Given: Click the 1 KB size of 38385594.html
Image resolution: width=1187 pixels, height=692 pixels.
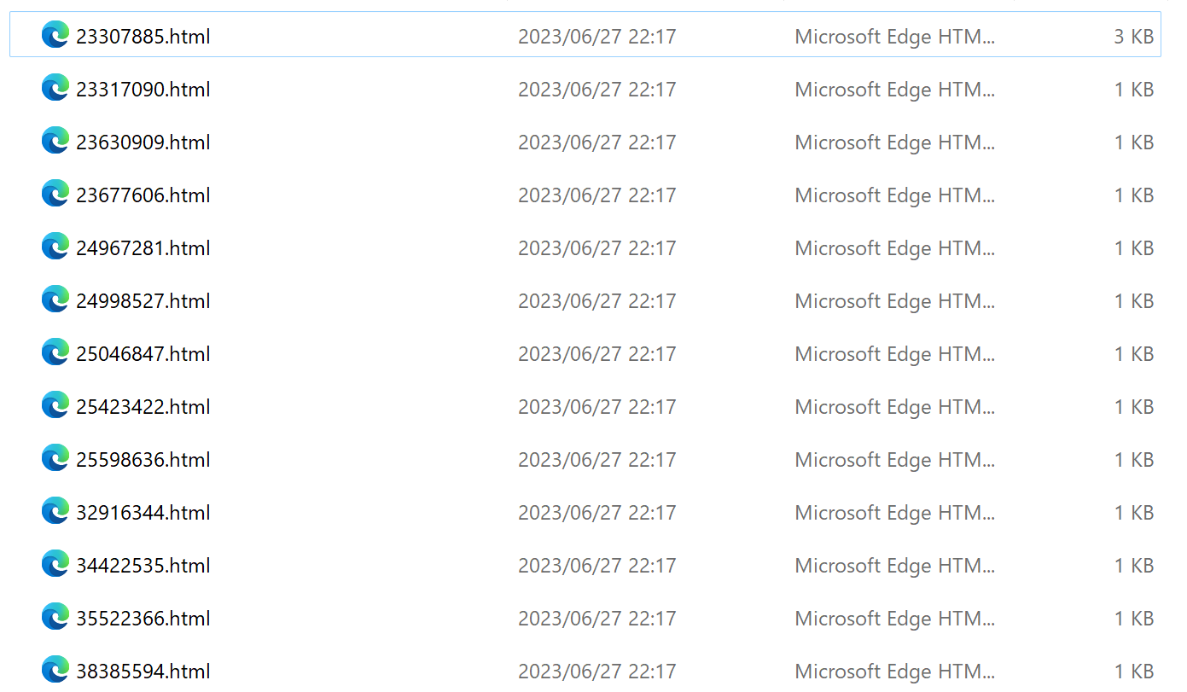Looking at the screenshot, I should (x=1133, y=669).
